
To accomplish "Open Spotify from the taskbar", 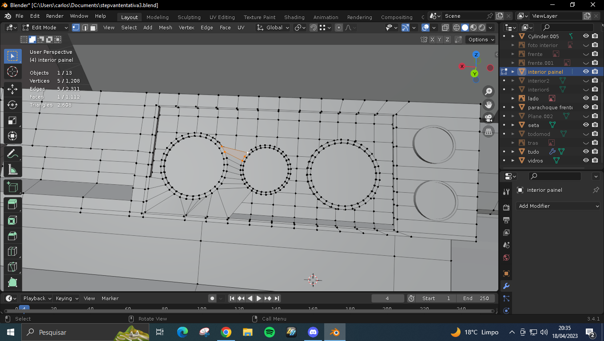I will pos(269,332).
